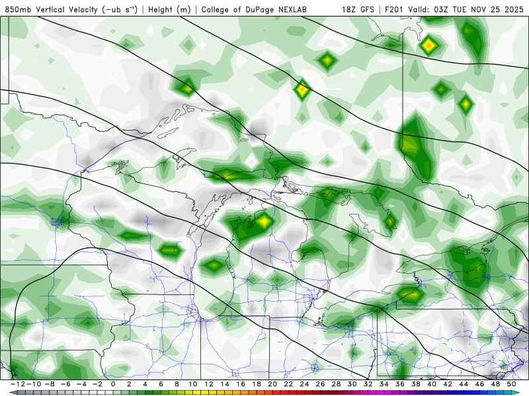This screenshot has width=529, height=396.
Task: Click the "10" value on the color scale
Action: (x=192, y=384)
